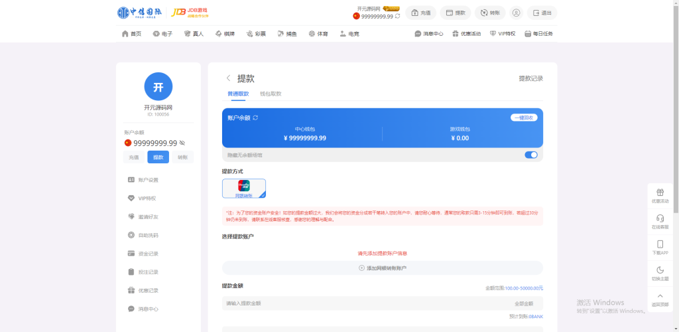The height and width of the screenshot is (332, 679).
Task: Open 下载APP floating side button
Action: tap(660, 248)
